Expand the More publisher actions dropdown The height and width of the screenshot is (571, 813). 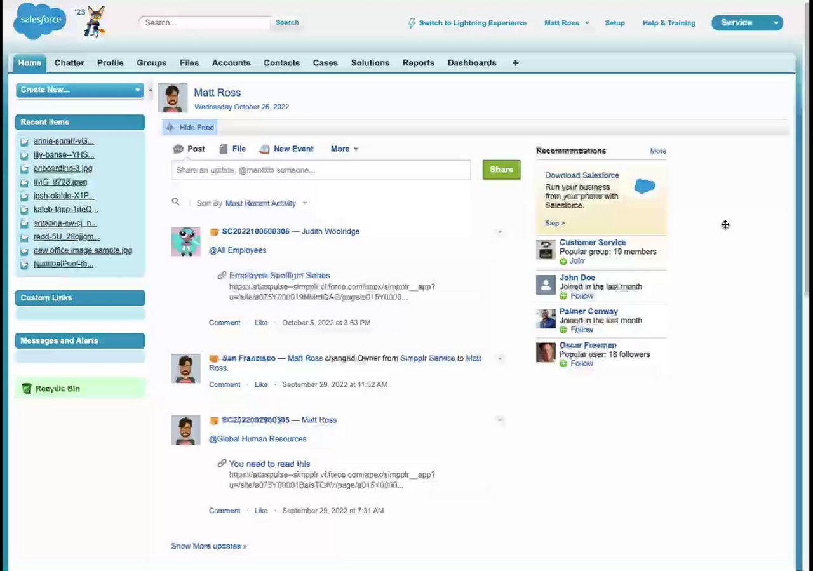(344, 149)
